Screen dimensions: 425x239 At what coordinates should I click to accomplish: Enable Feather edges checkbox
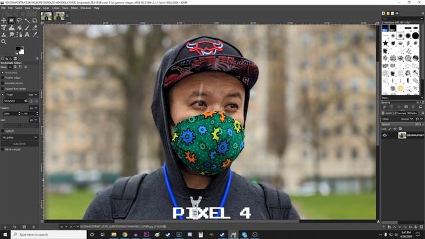[x=3, y=78]
